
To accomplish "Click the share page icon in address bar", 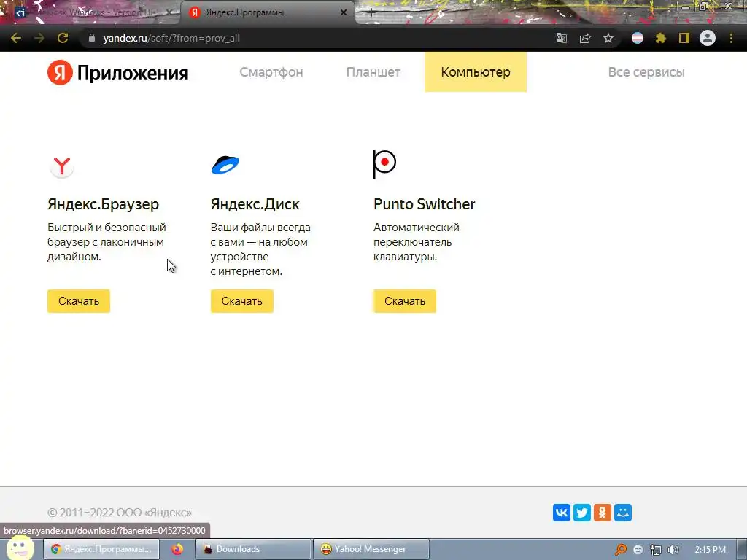I will coord(585,38).
